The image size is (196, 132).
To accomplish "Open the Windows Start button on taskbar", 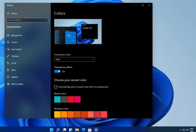I will click(52, 130).
